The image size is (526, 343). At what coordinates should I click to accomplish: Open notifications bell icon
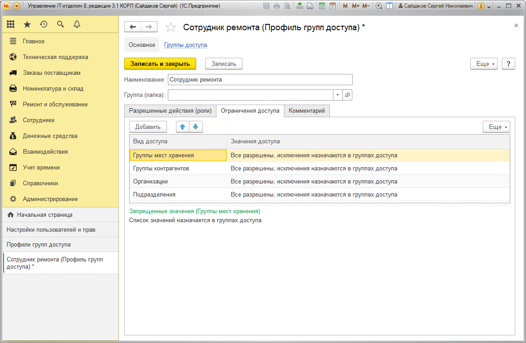click(77, 24)
